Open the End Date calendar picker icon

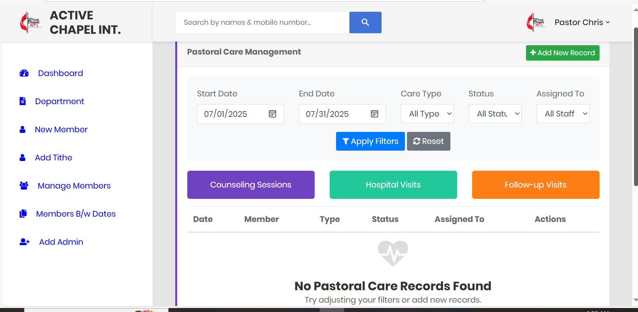click(x=375, y=114)
